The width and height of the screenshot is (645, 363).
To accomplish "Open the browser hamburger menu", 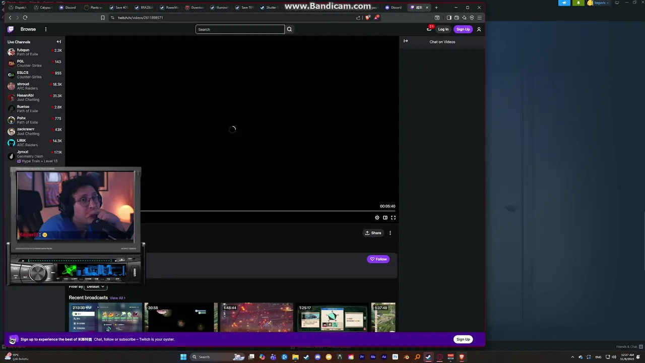I will coord(479,18).
